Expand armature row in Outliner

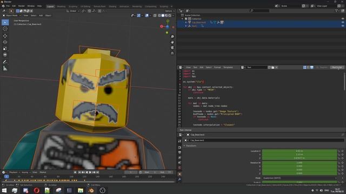pyautogui.click(x=186, y=26)
